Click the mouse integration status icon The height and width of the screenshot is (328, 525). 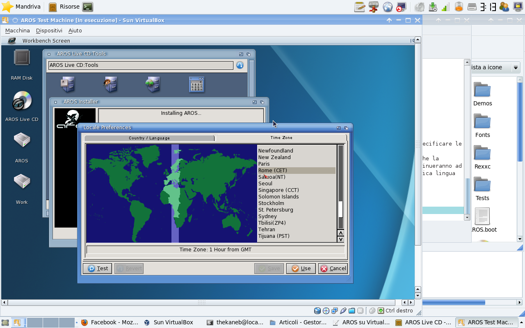pyautogui.click(x=372, y=311)
